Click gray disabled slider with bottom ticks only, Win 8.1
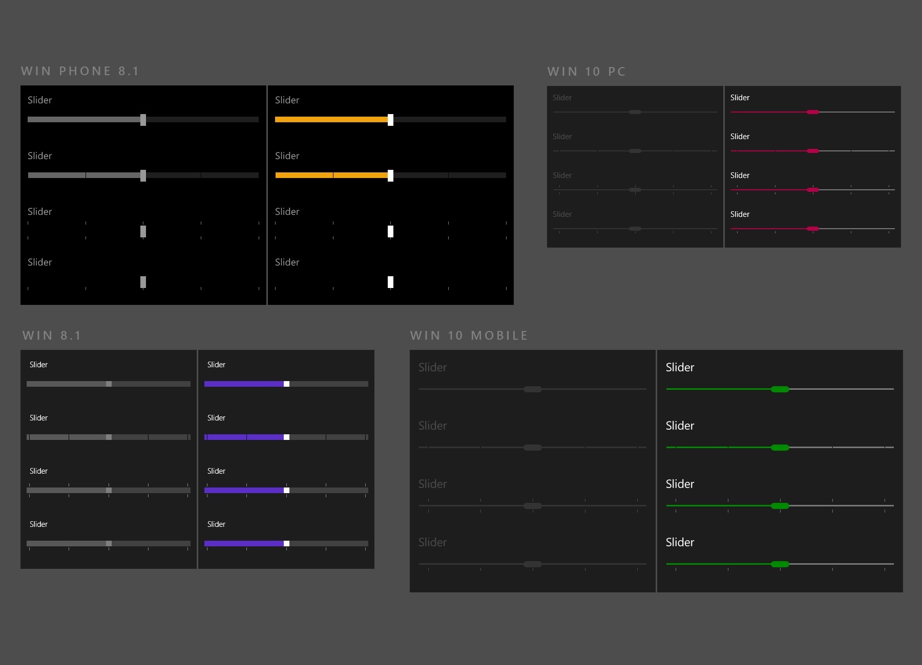The height and width of the screenshot is (665, 922). [x=109, y=545]
